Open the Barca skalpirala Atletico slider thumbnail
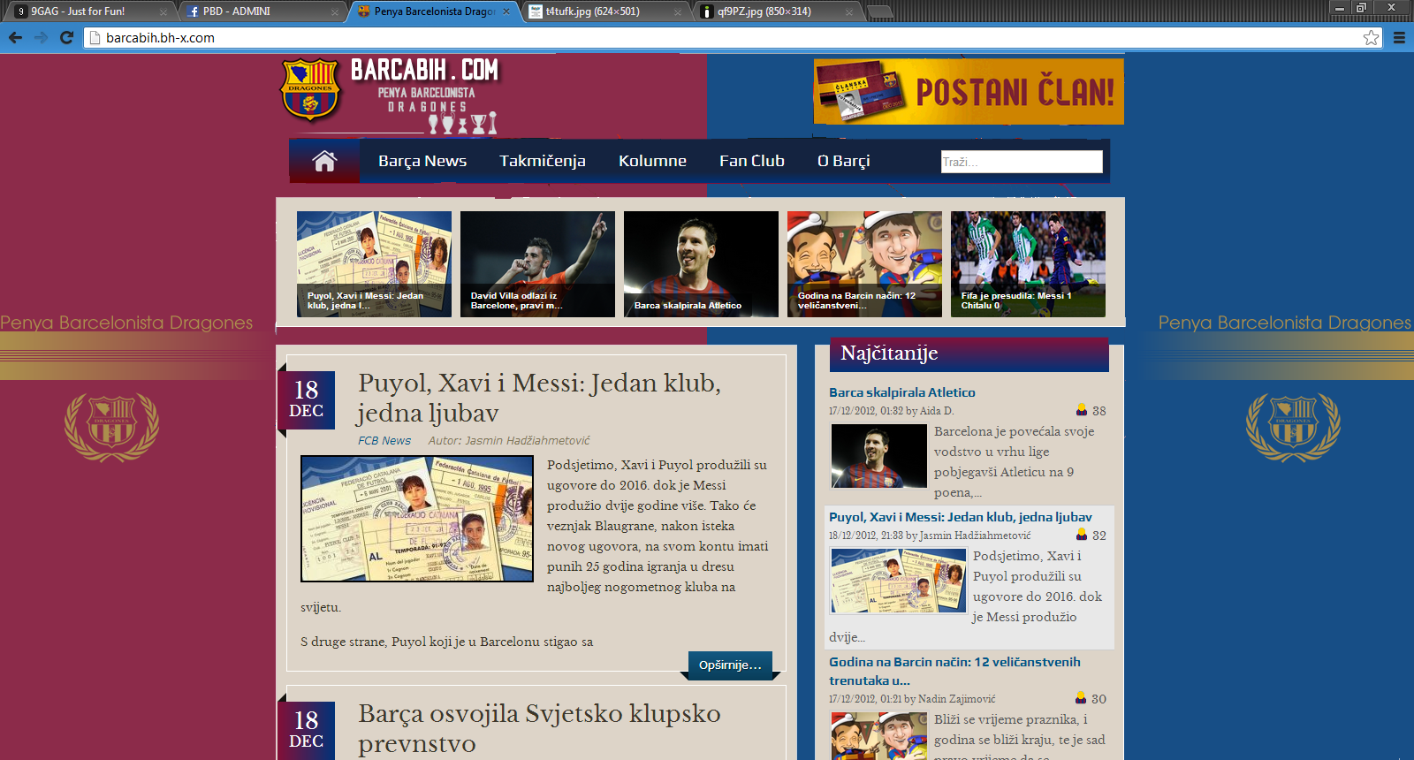1414x760 pixels. coord(701,264)
